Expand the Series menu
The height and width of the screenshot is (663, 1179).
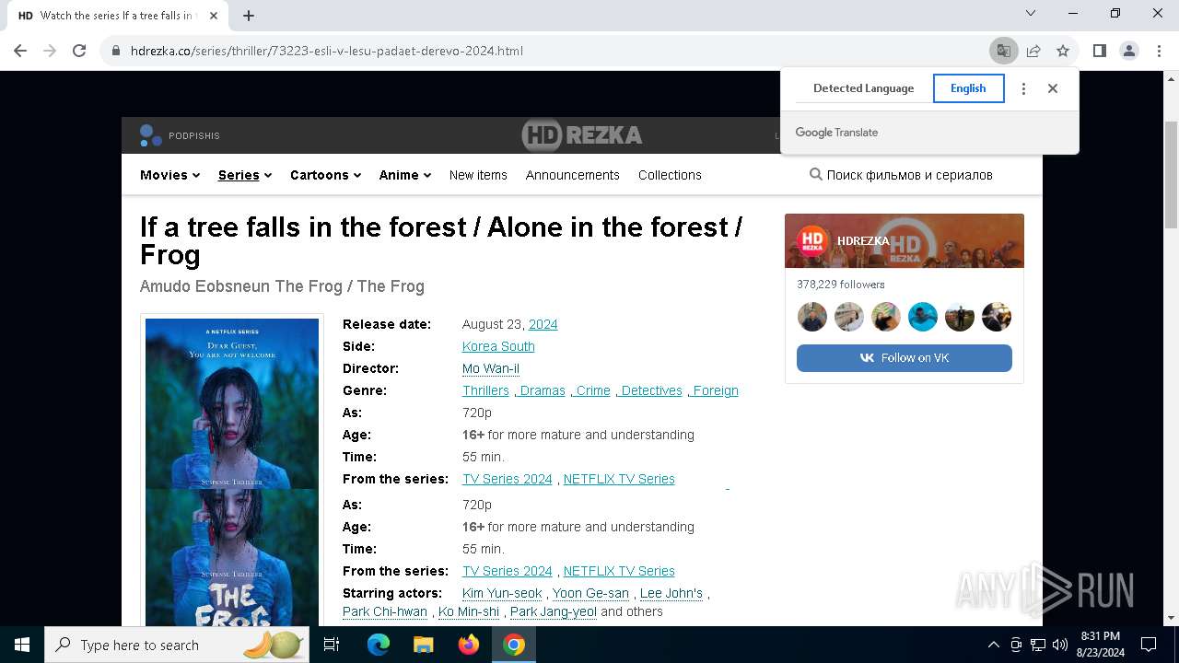[244, 175]
